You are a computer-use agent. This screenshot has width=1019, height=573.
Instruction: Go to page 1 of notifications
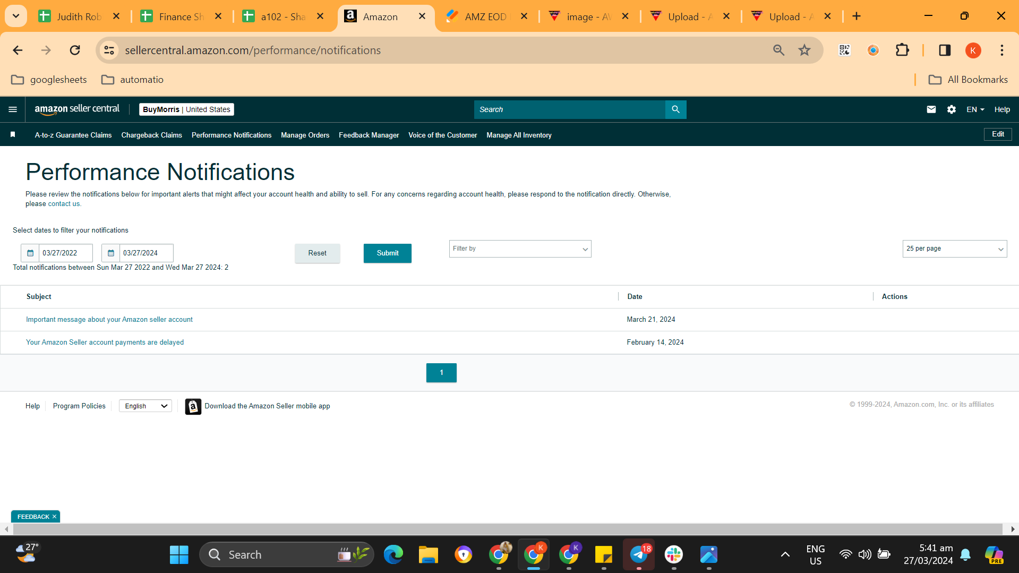pyautogui.click(x=441, y=373)
